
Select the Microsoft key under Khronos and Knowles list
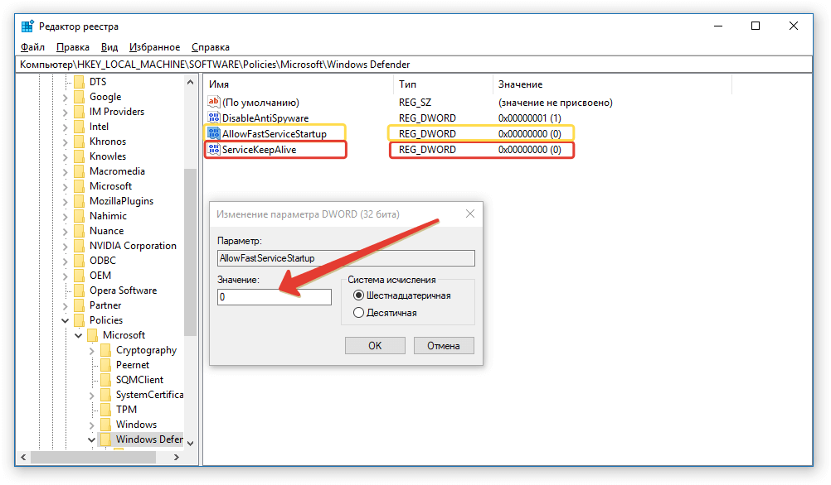pos(110,185)
